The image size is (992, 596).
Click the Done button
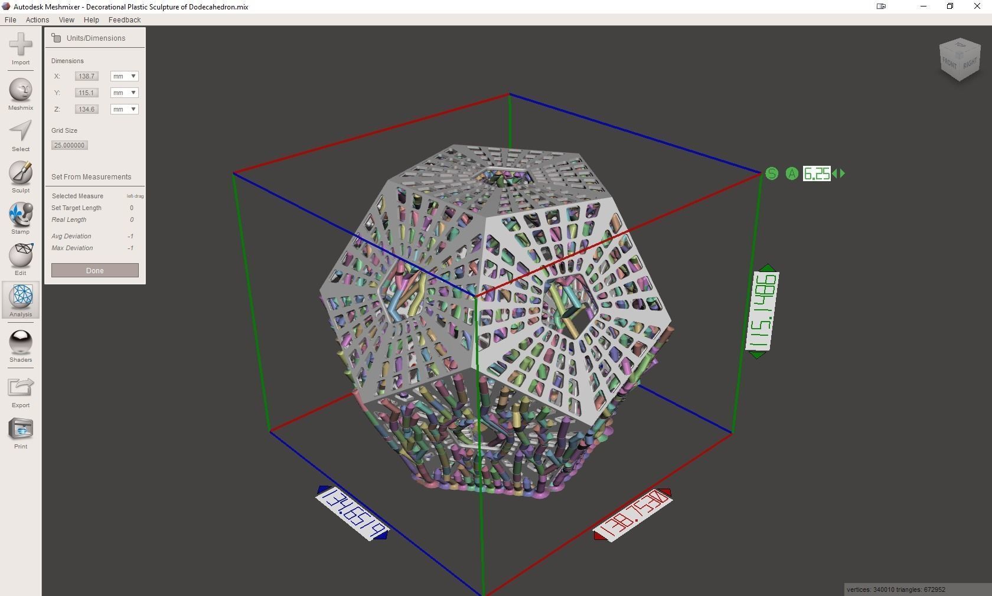click(94, 270)
